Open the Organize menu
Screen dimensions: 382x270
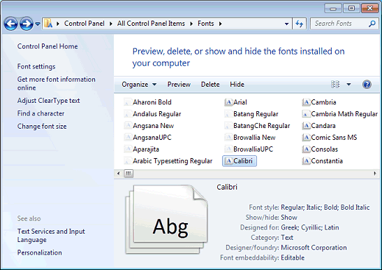(x=139, y=85)
